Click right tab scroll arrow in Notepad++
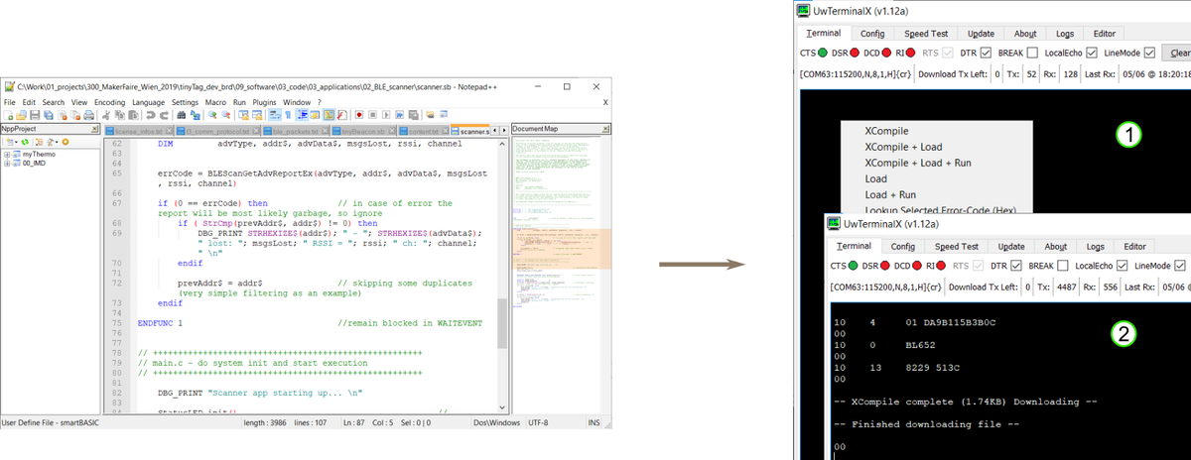This screenshot has height=460, width=1191. click(504, 131)
